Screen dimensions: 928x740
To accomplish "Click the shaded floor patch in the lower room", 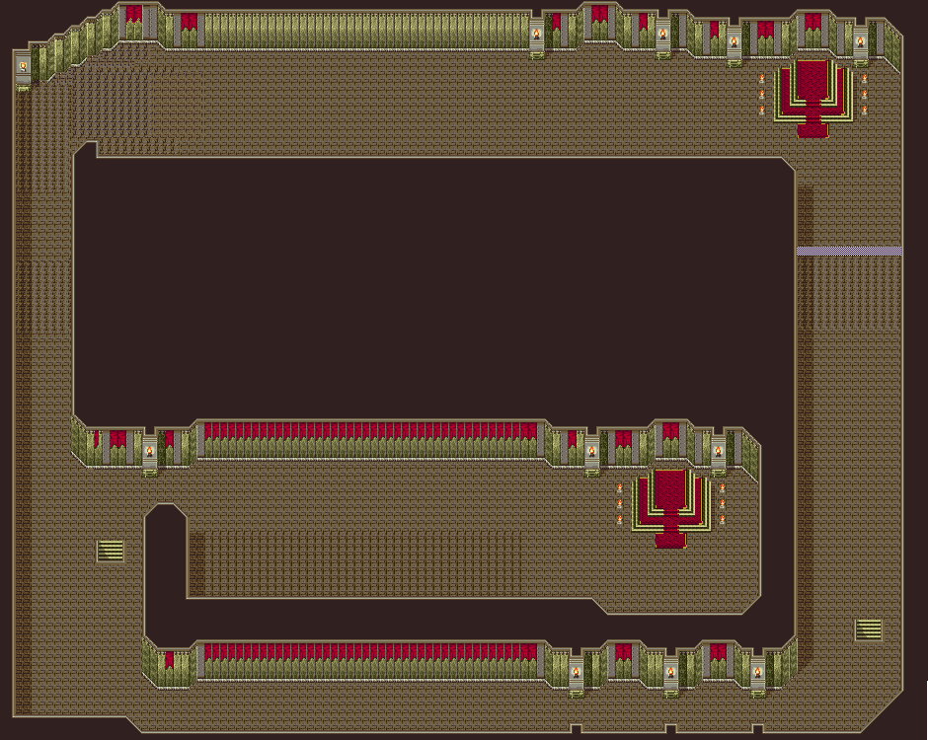I will [x=355, y=564].
